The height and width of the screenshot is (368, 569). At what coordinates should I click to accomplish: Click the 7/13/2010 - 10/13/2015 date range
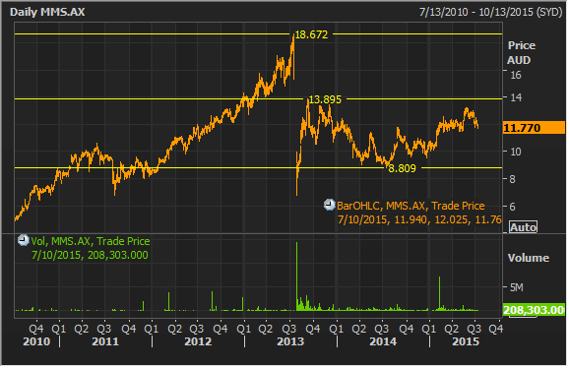[x=490, y=12]
